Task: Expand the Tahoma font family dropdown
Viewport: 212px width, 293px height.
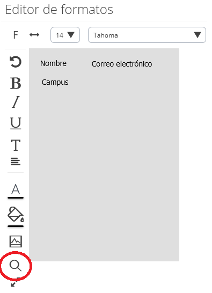Action: [147, 35]
